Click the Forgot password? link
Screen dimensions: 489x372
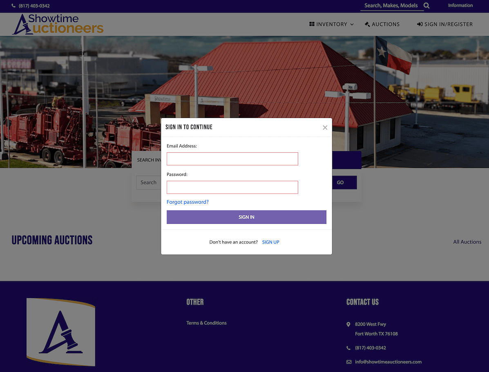coord(188,202)
